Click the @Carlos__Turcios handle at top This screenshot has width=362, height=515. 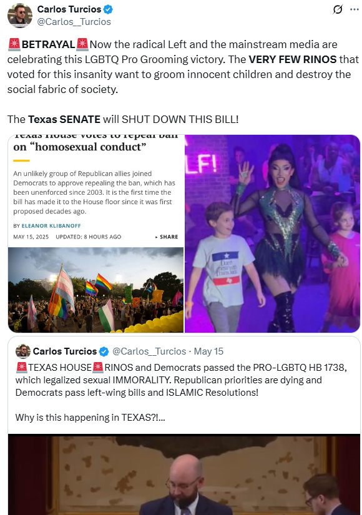click(74, 22)
